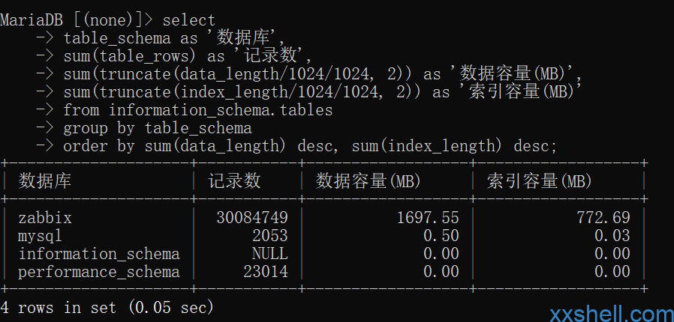The width and height of the screenshot is (674, 322).
Task: Click the 数据容量(MB) column header
Action: [x=368, y=181]
